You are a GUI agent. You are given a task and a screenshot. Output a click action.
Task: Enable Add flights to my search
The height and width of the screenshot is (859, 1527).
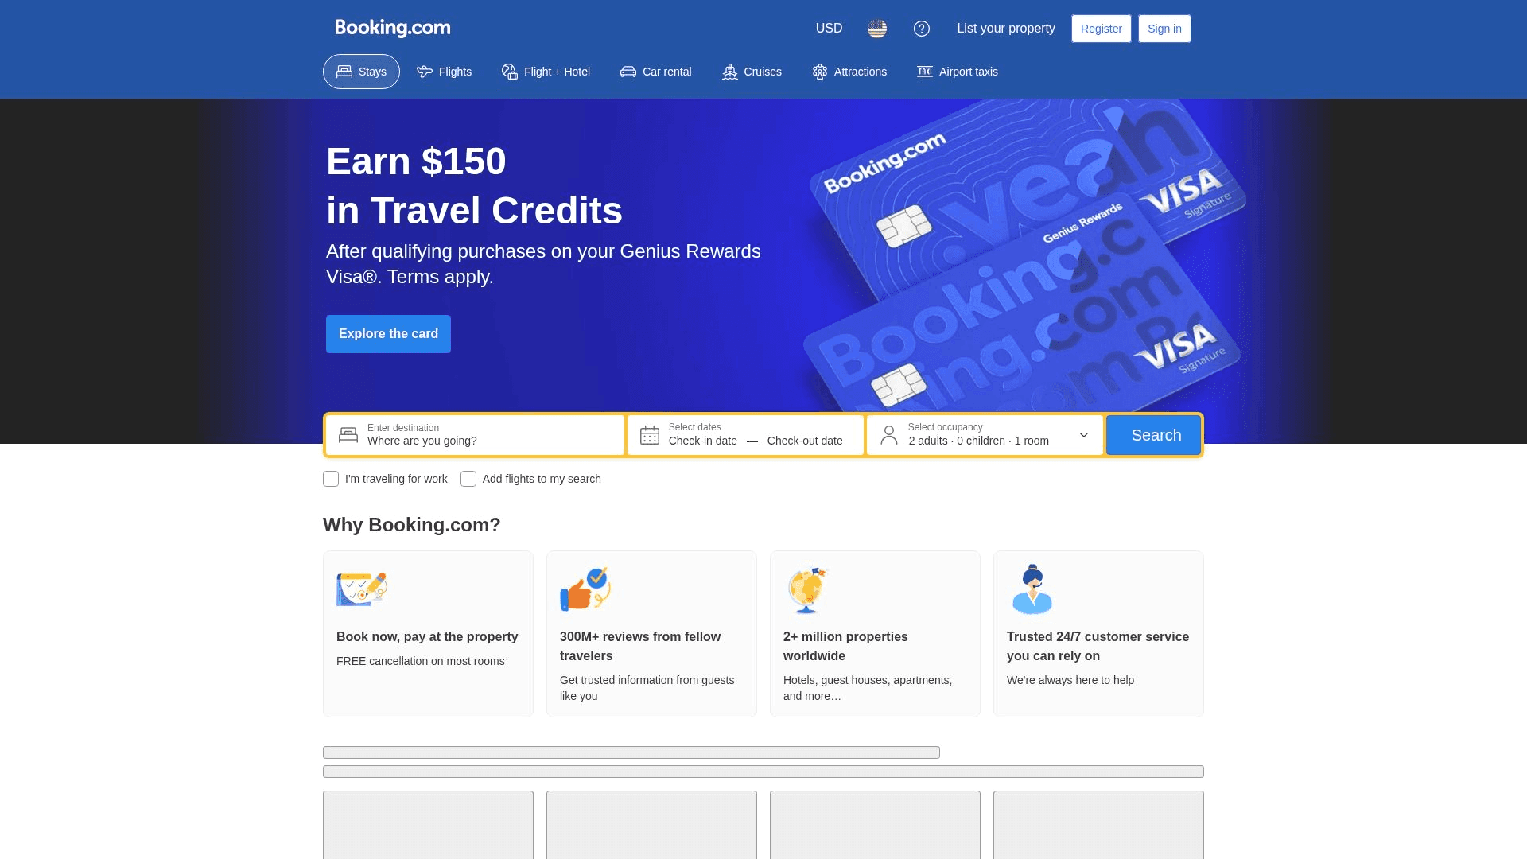[468, 479]
